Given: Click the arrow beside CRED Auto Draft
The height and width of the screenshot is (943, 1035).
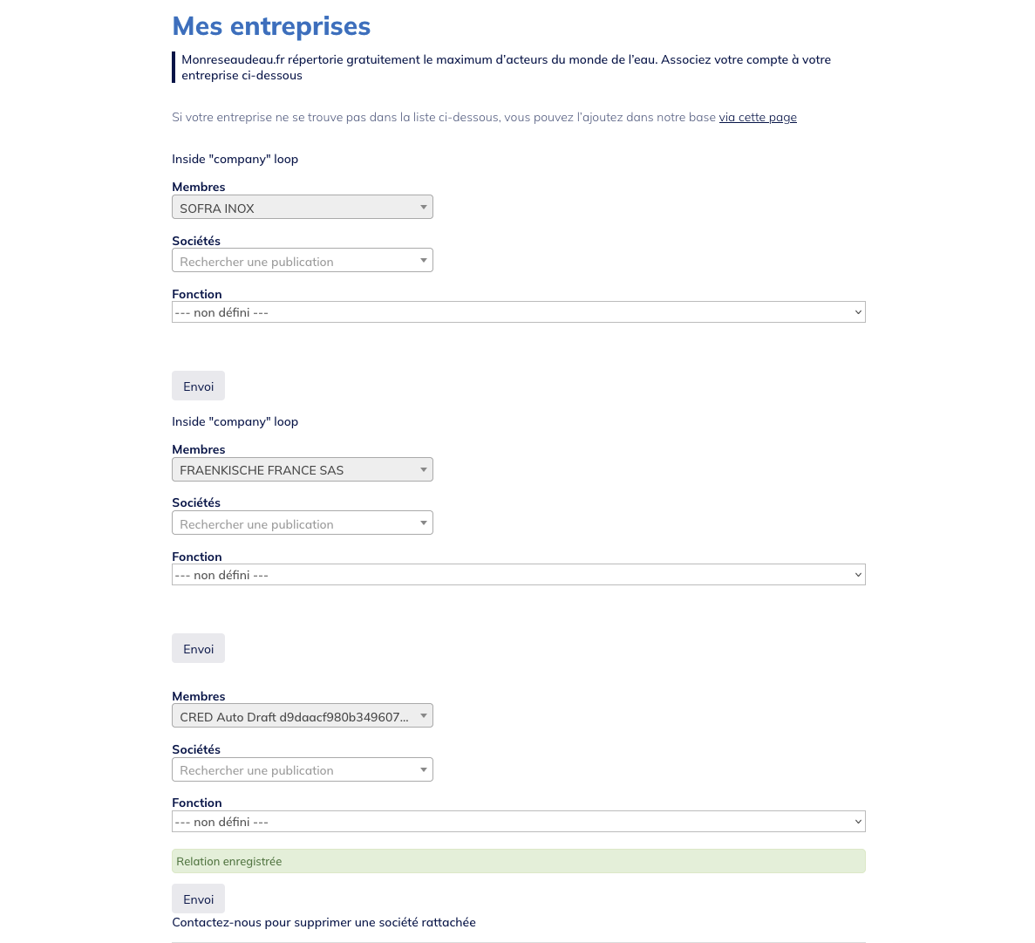Looking at the screenshot, I should pyautogui.click(x=424, y=716).
